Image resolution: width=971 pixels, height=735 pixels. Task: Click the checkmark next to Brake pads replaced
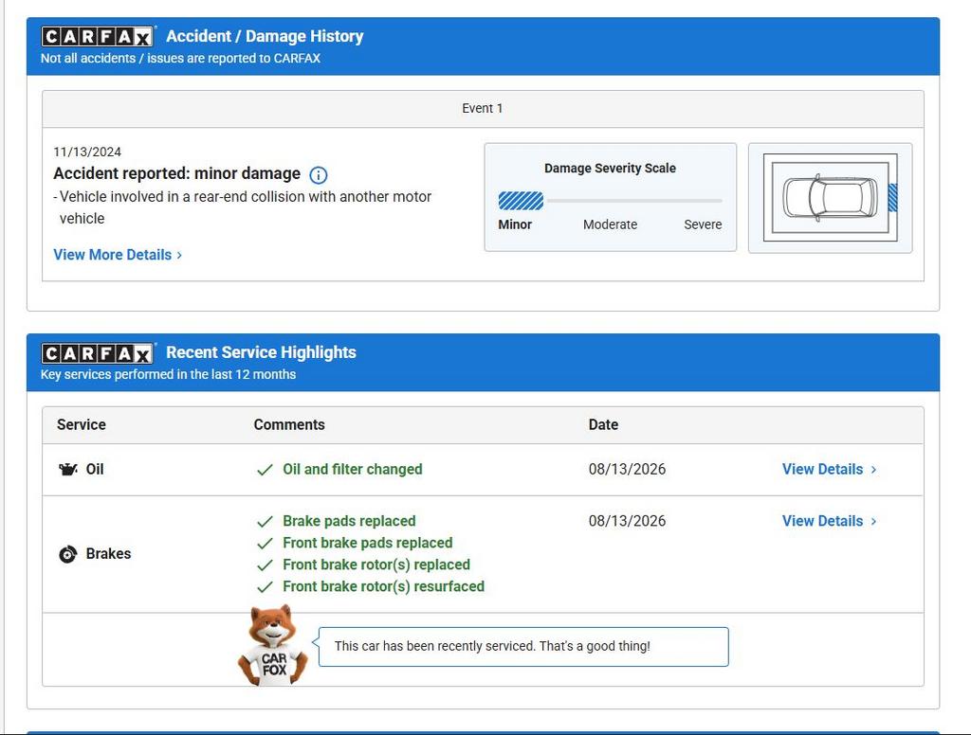[265, 522]
